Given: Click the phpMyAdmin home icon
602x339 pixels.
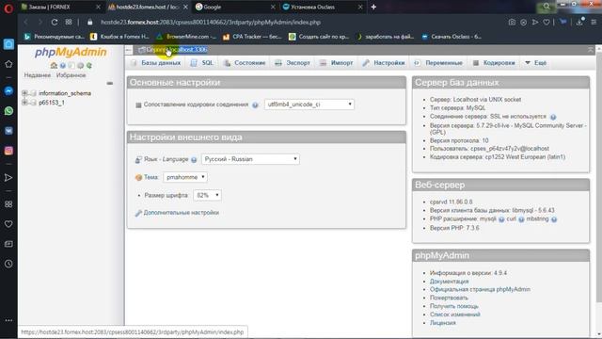Looking at the screenshot, I should 54,66.
